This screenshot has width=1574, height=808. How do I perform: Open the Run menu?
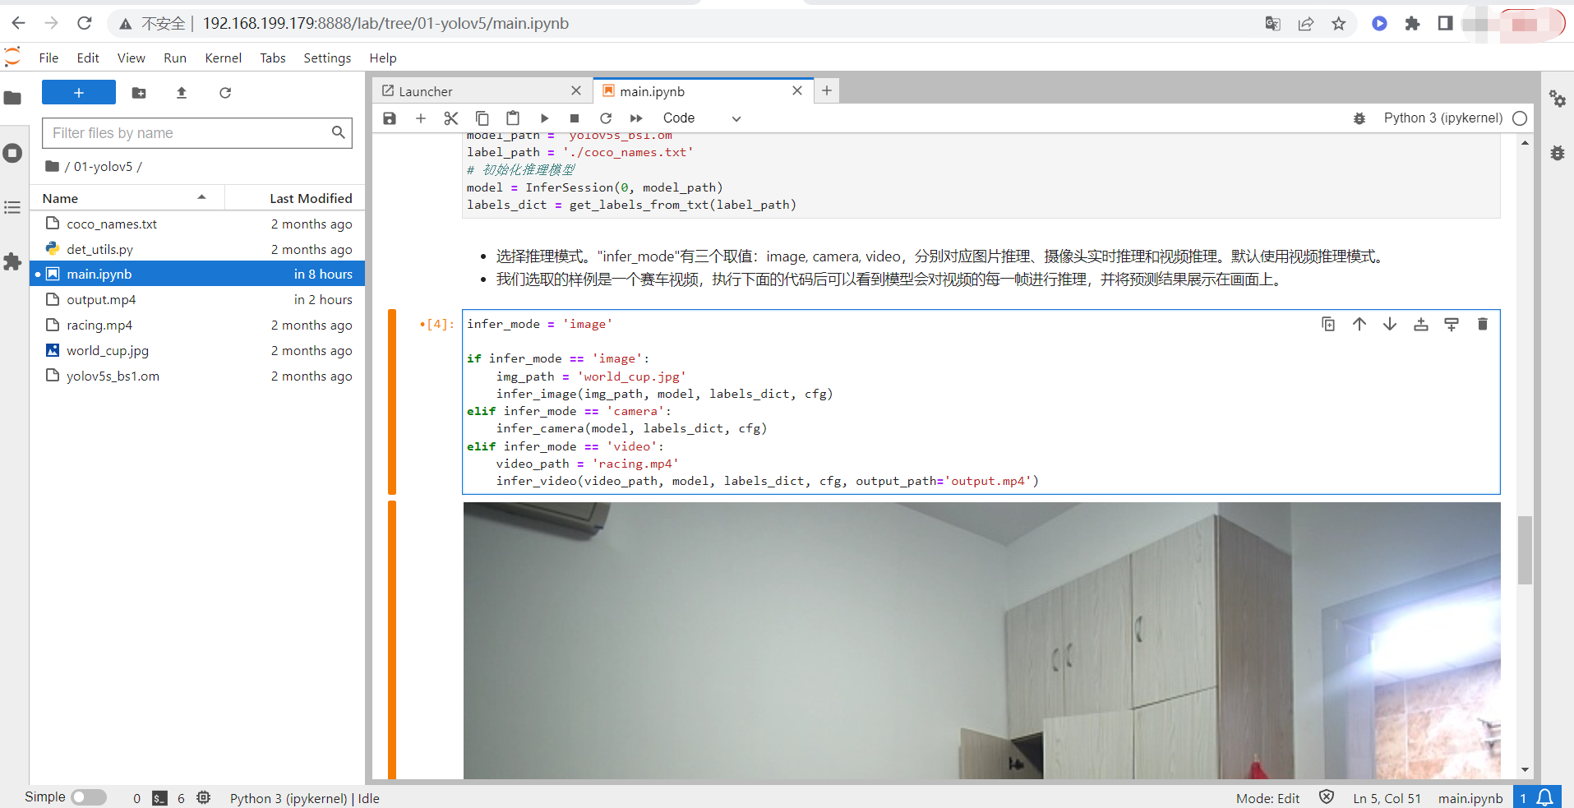[x=175, y=58]
